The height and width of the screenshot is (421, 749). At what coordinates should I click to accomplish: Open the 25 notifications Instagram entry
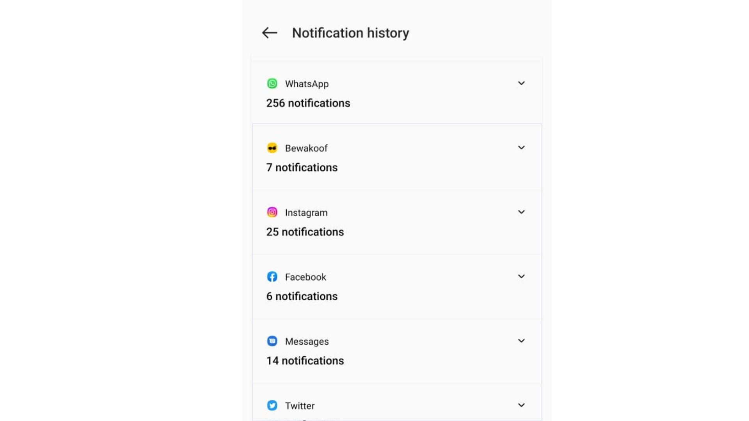click(x=305, y=232)
